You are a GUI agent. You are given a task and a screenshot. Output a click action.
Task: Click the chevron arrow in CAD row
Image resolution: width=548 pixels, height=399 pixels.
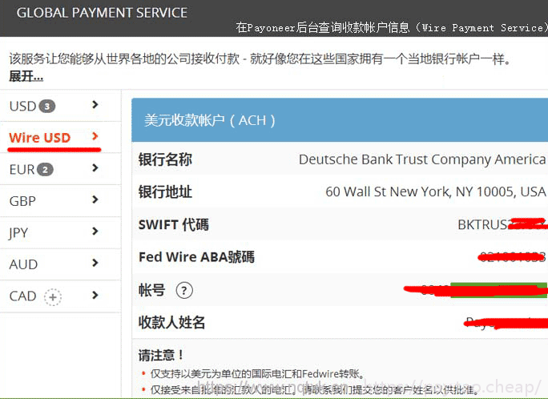(x=95, y=295)
